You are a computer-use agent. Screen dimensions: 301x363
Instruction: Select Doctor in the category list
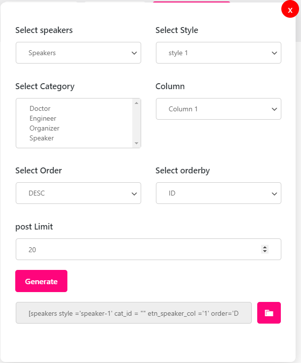tap(40, 108)
